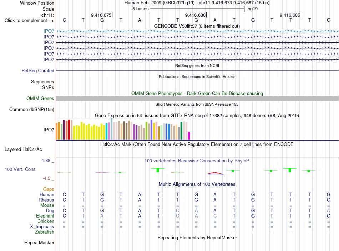The image size is (339, 251).
Task: Click the Sequences track label
Action: tap(42, 82)
